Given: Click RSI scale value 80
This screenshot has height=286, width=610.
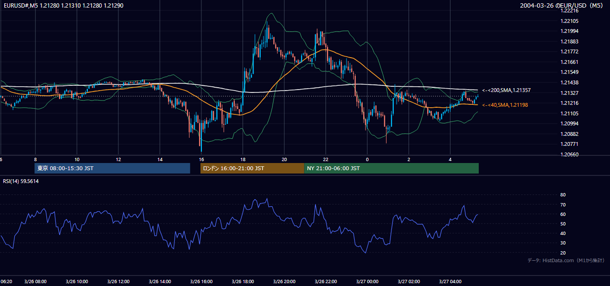Looking at the screenshot, I should [563, 195].
